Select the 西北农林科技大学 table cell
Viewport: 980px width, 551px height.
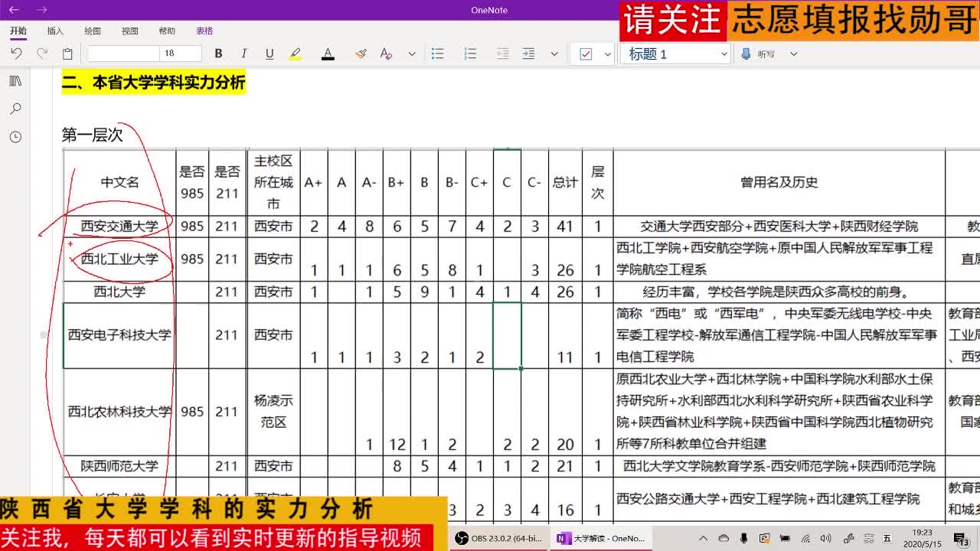(x=119, y=412)
